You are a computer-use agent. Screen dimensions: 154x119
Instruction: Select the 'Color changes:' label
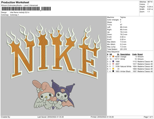(113, 20)
